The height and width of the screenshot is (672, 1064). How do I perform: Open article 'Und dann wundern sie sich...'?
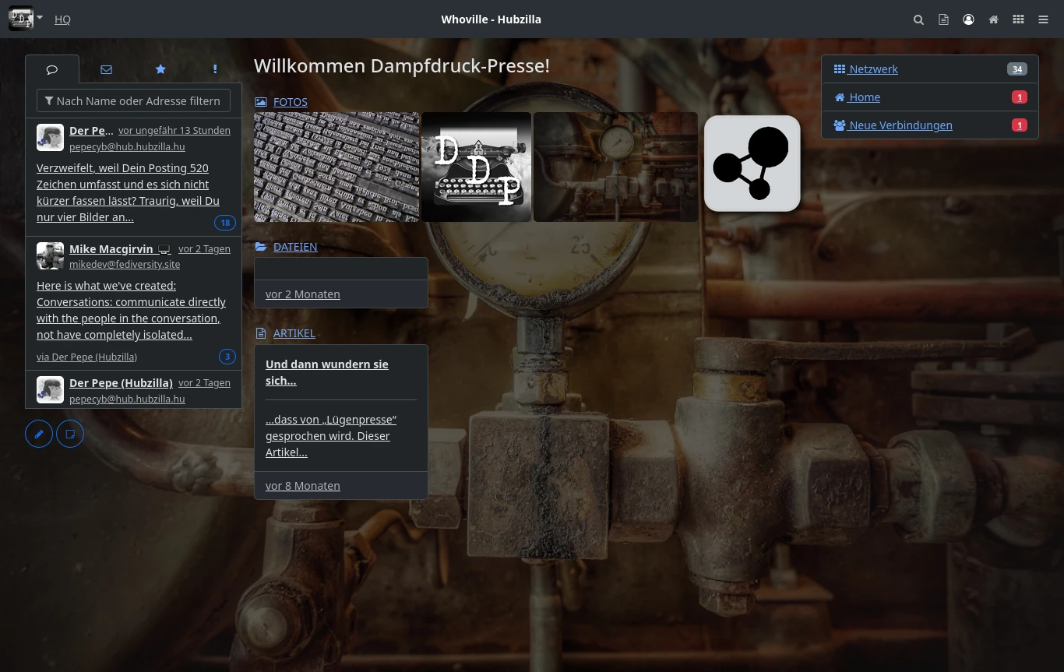(326, 372)
